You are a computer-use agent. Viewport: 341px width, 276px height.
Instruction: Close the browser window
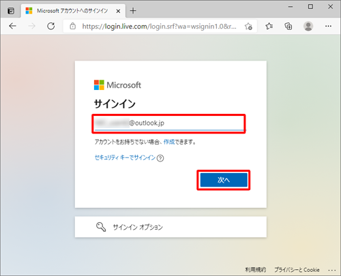click(330, 7)
